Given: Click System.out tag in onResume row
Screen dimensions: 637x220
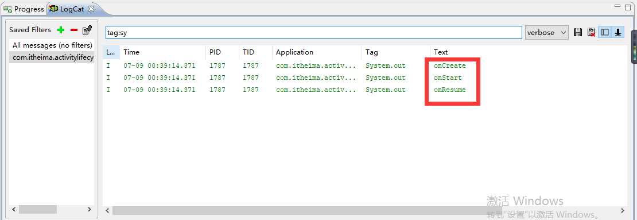Looking at the screenshot, I should tap(386, 90).
